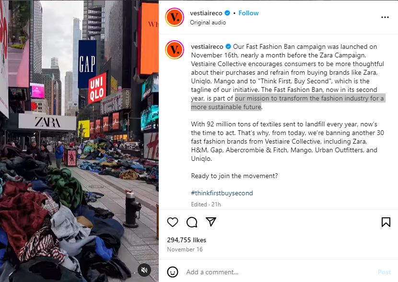This screenshot has height=282, width=398.
Task: Open vestiaireco avatar beside the caption
Action: click(x=175, y=50)
